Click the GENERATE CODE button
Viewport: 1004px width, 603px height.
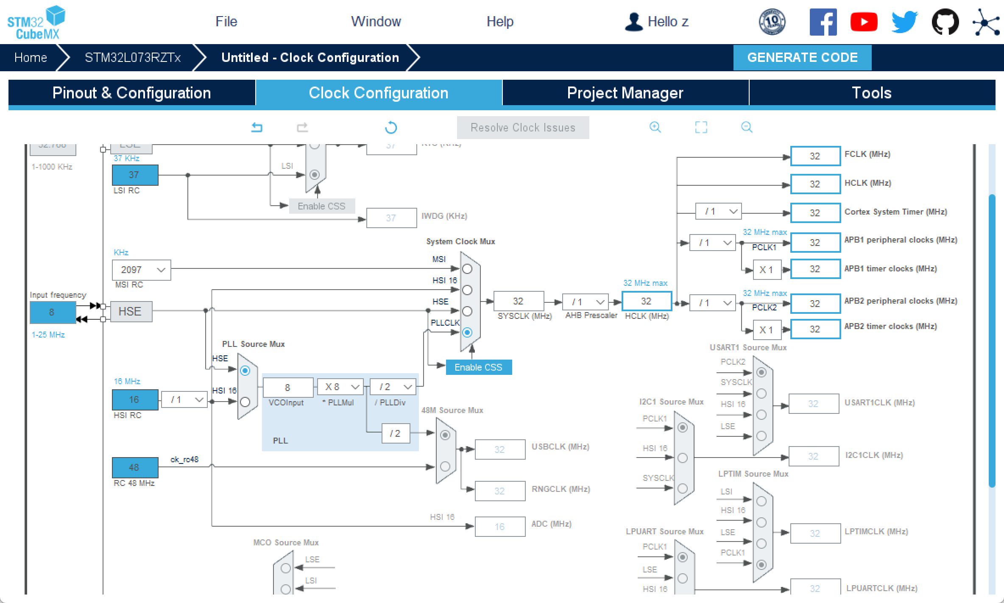pyautogui.click(x=802, y=58)
